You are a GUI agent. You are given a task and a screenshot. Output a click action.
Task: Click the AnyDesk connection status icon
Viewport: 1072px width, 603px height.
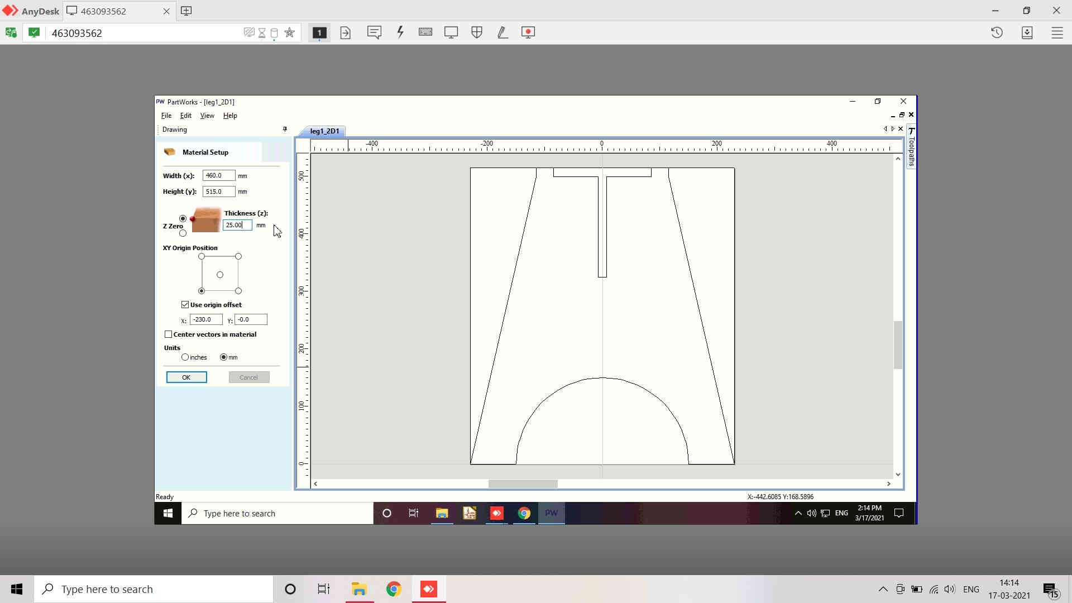(x=34, y=33)
